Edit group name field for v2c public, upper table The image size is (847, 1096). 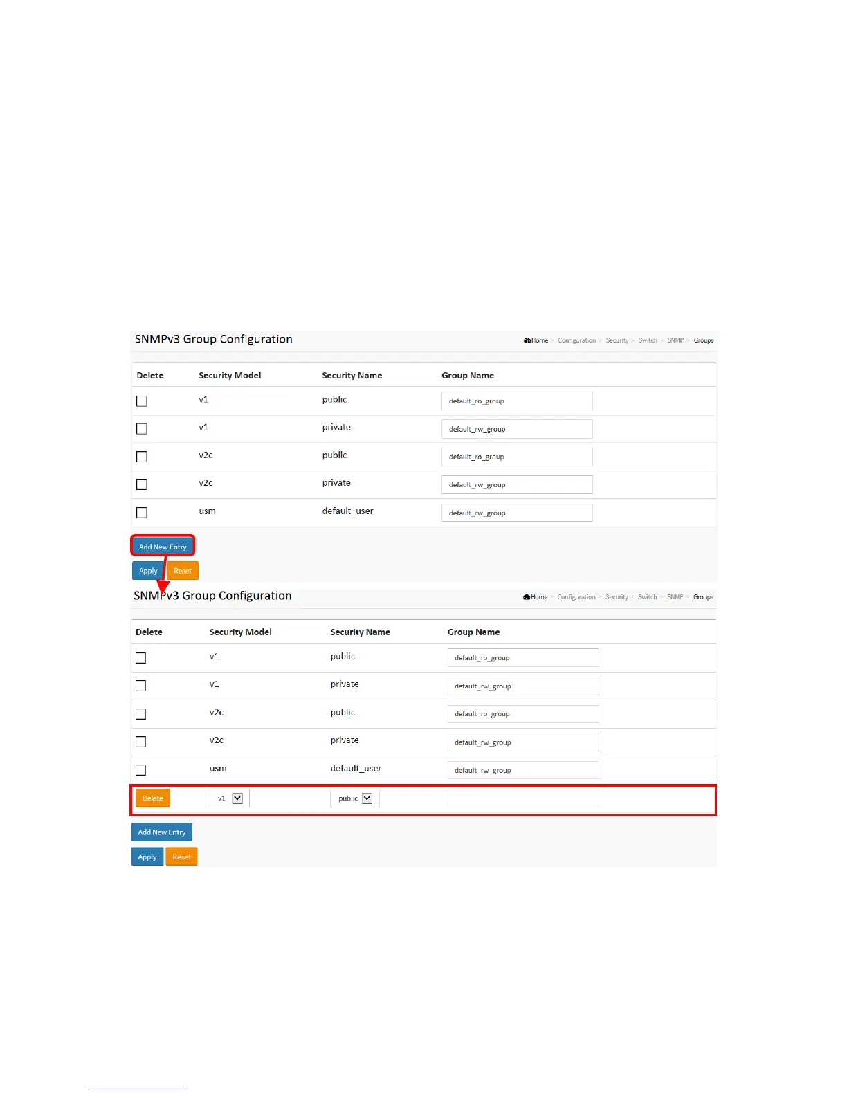coord(517,457)
